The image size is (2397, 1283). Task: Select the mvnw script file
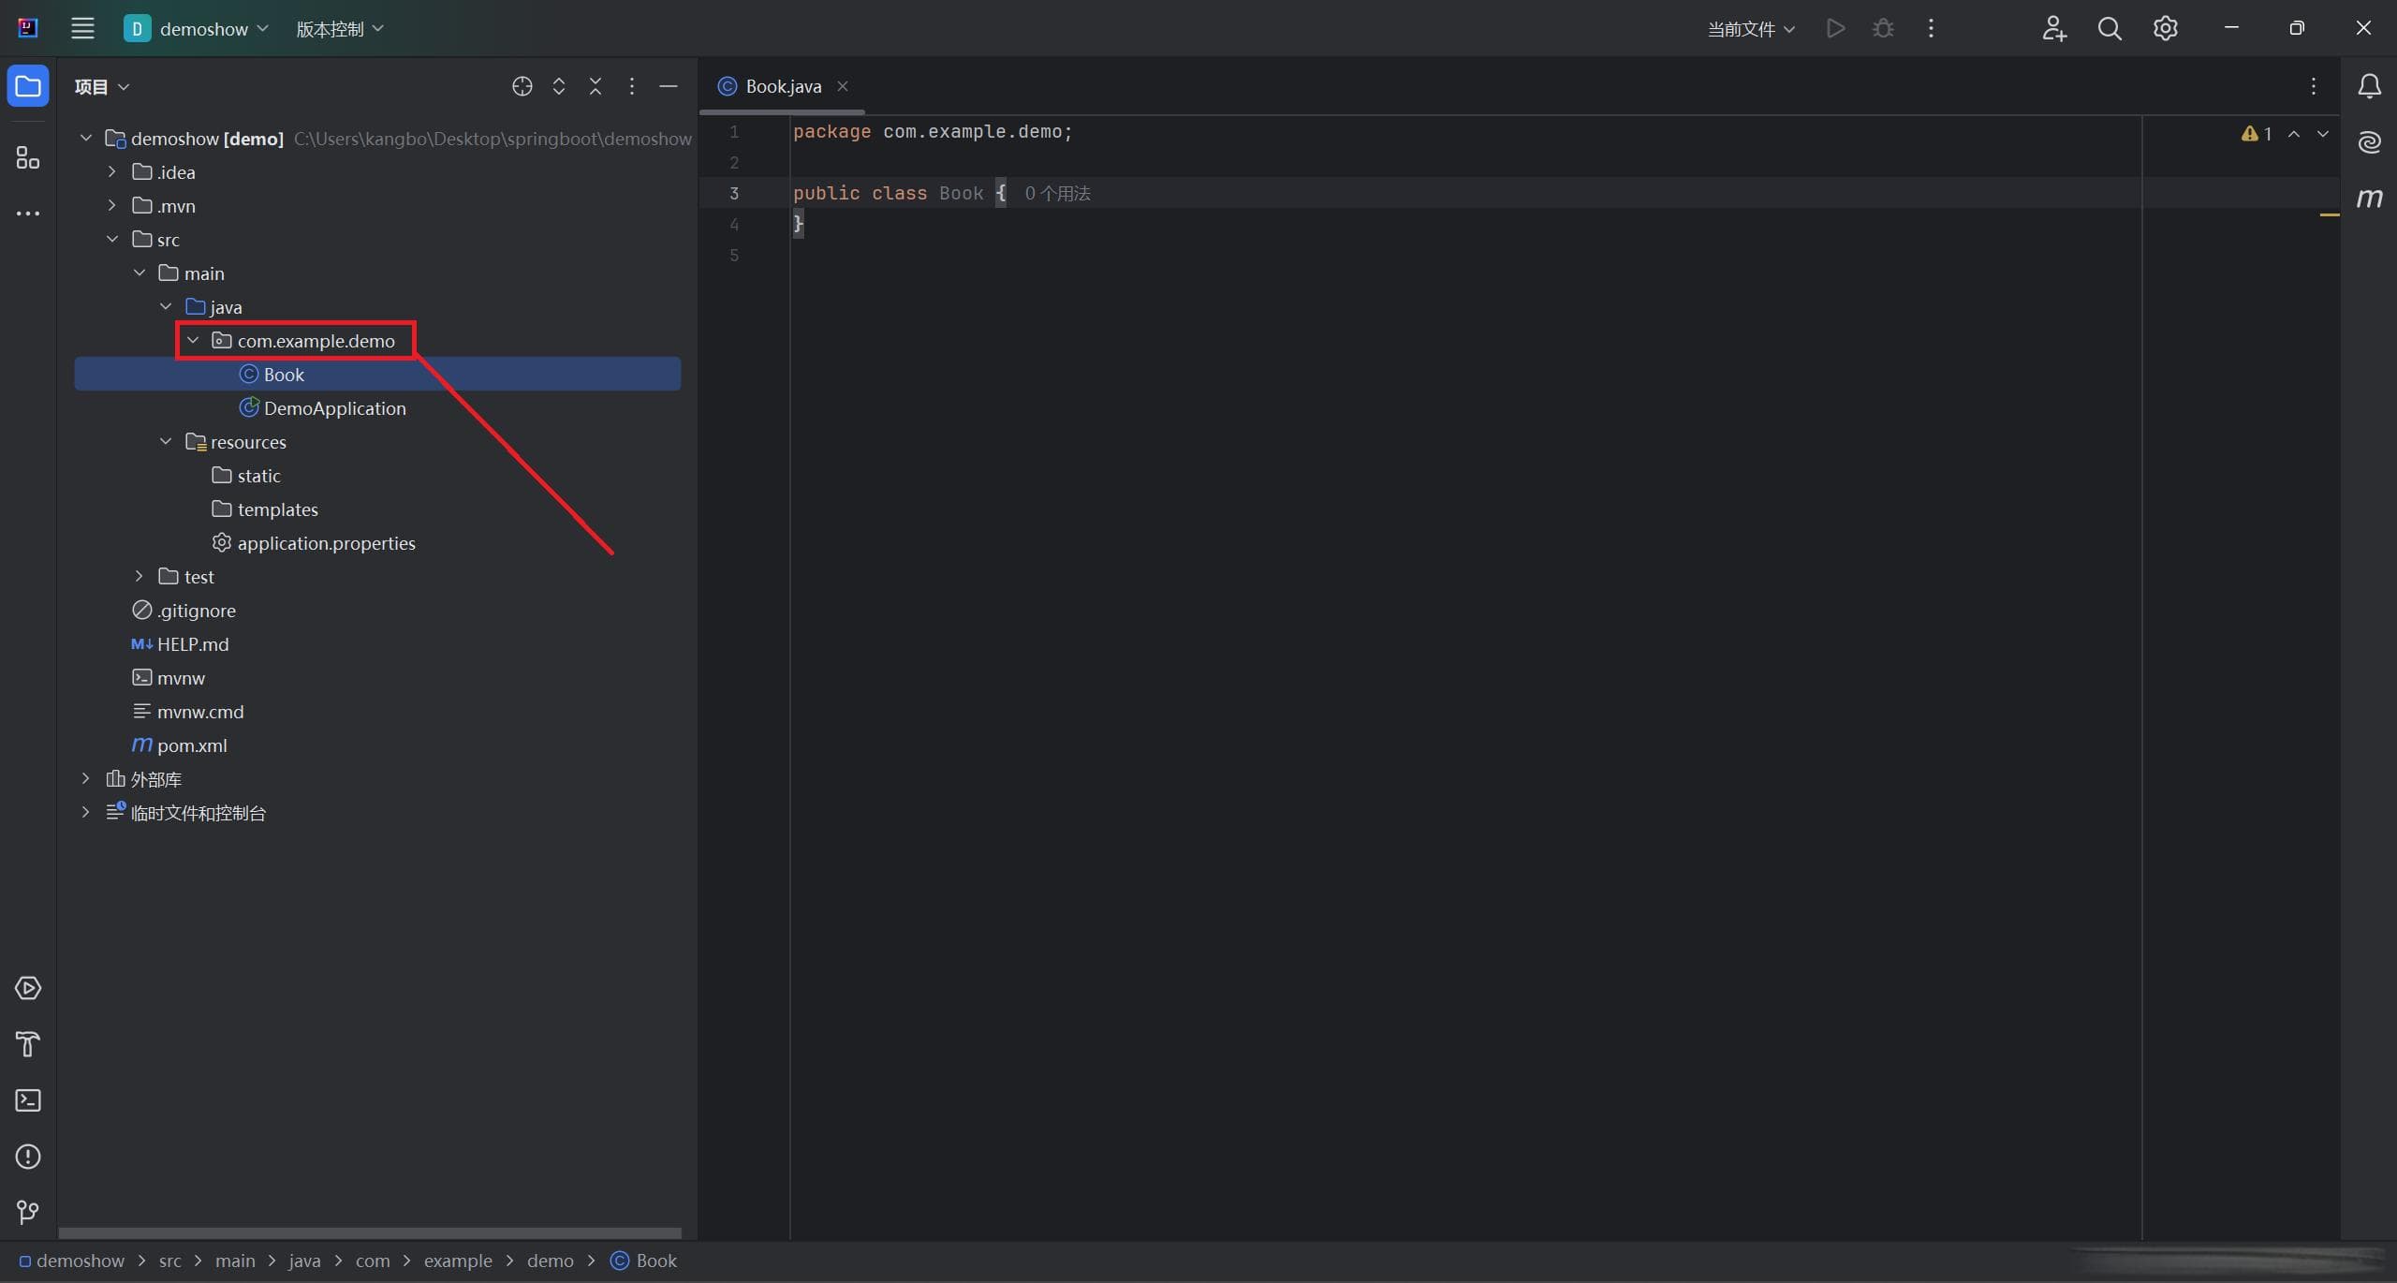[169, 678]
